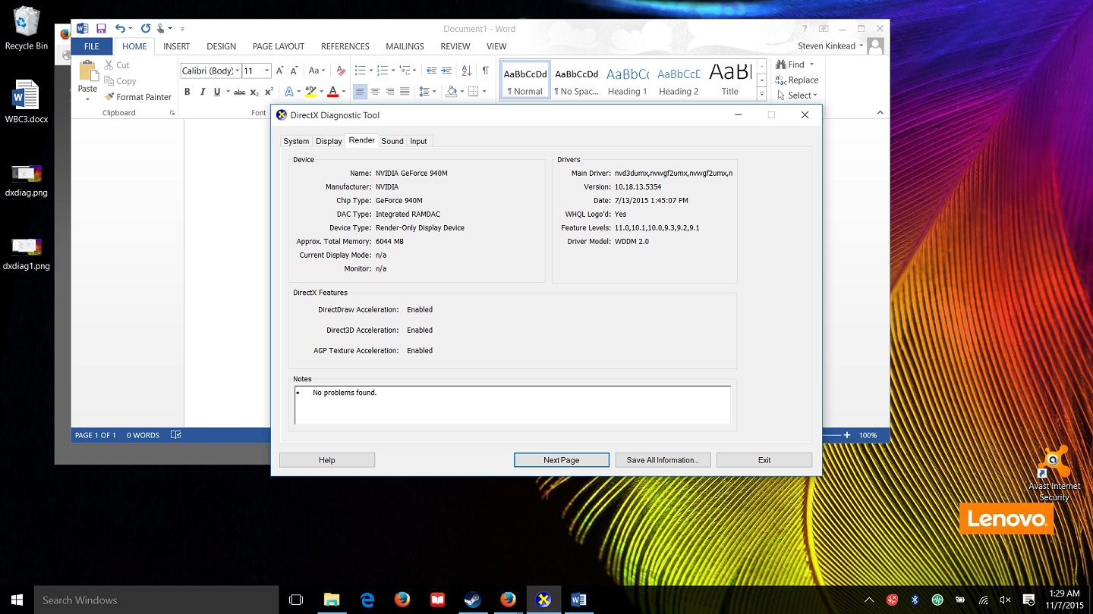
Task: Save the Word document with the floppy icon
Action: (x=101, y=29)
